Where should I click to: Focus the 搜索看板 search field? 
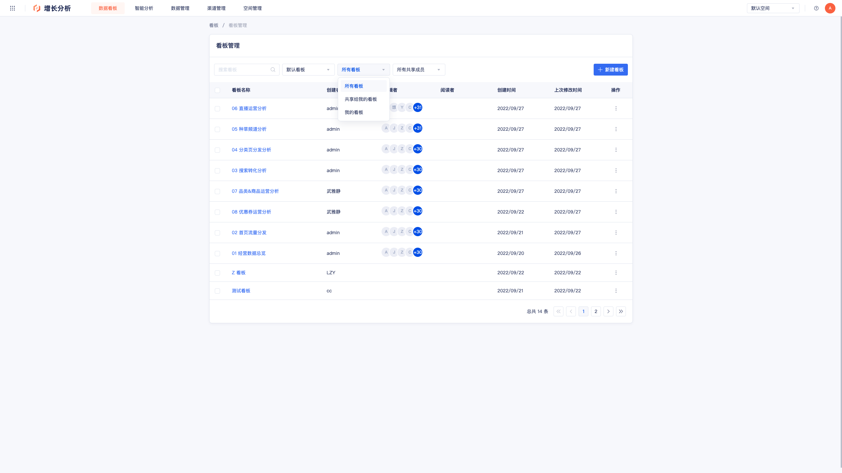247,70
